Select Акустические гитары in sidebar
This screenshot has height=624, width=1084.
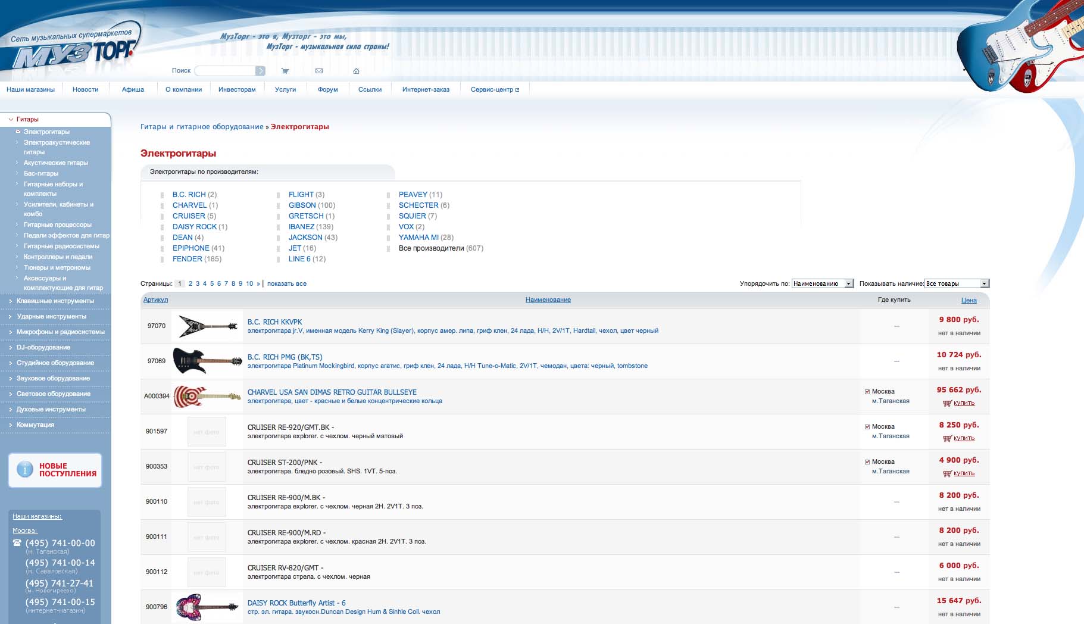point(56,163)
